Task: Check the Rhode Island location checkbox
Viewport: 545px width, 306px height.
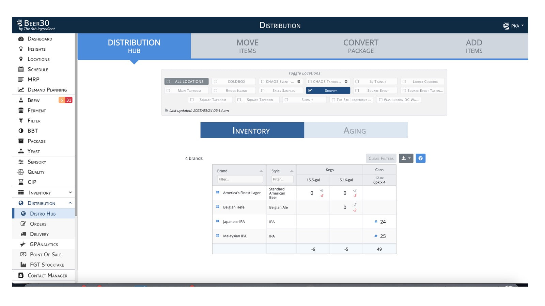Action: click(x=216, y=91)
